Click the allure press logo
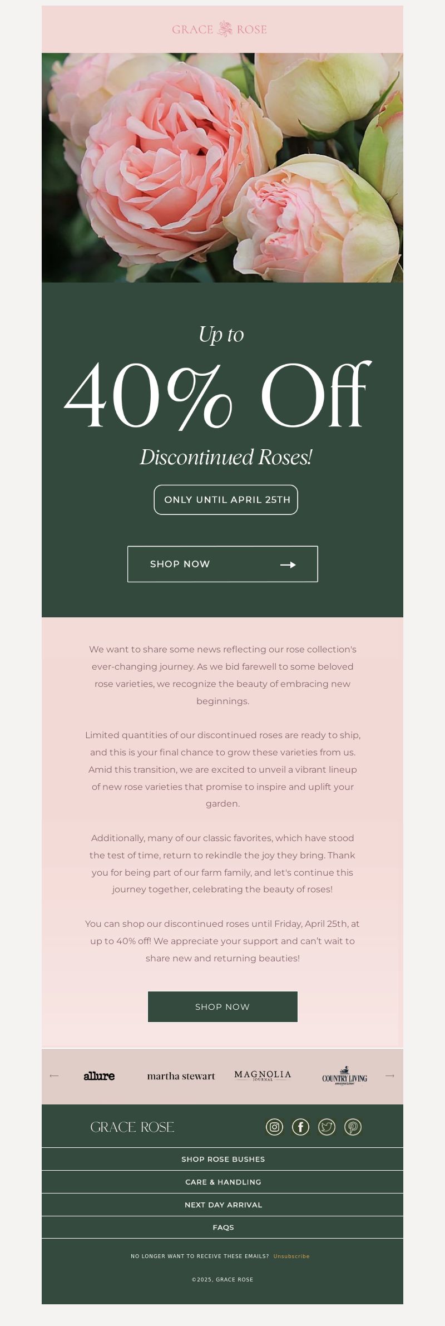445x1326 pixels. 99,1076
